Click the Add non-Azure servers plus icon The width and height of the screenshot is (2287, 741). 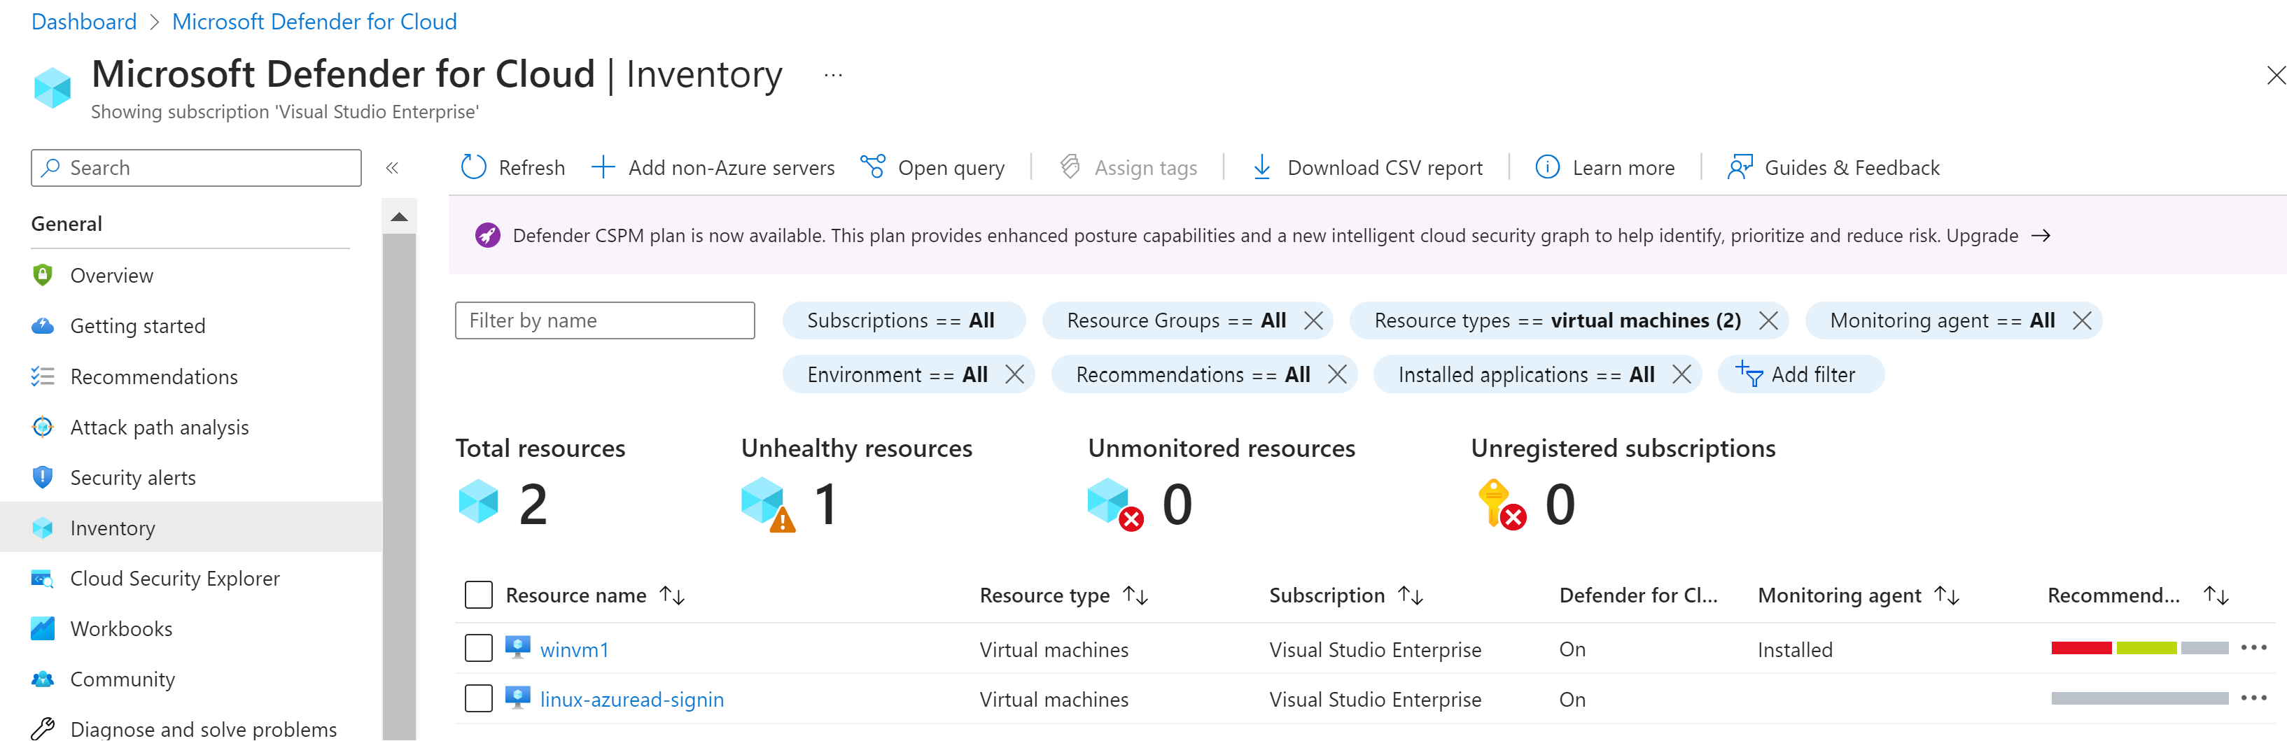(x=603, y=167)
